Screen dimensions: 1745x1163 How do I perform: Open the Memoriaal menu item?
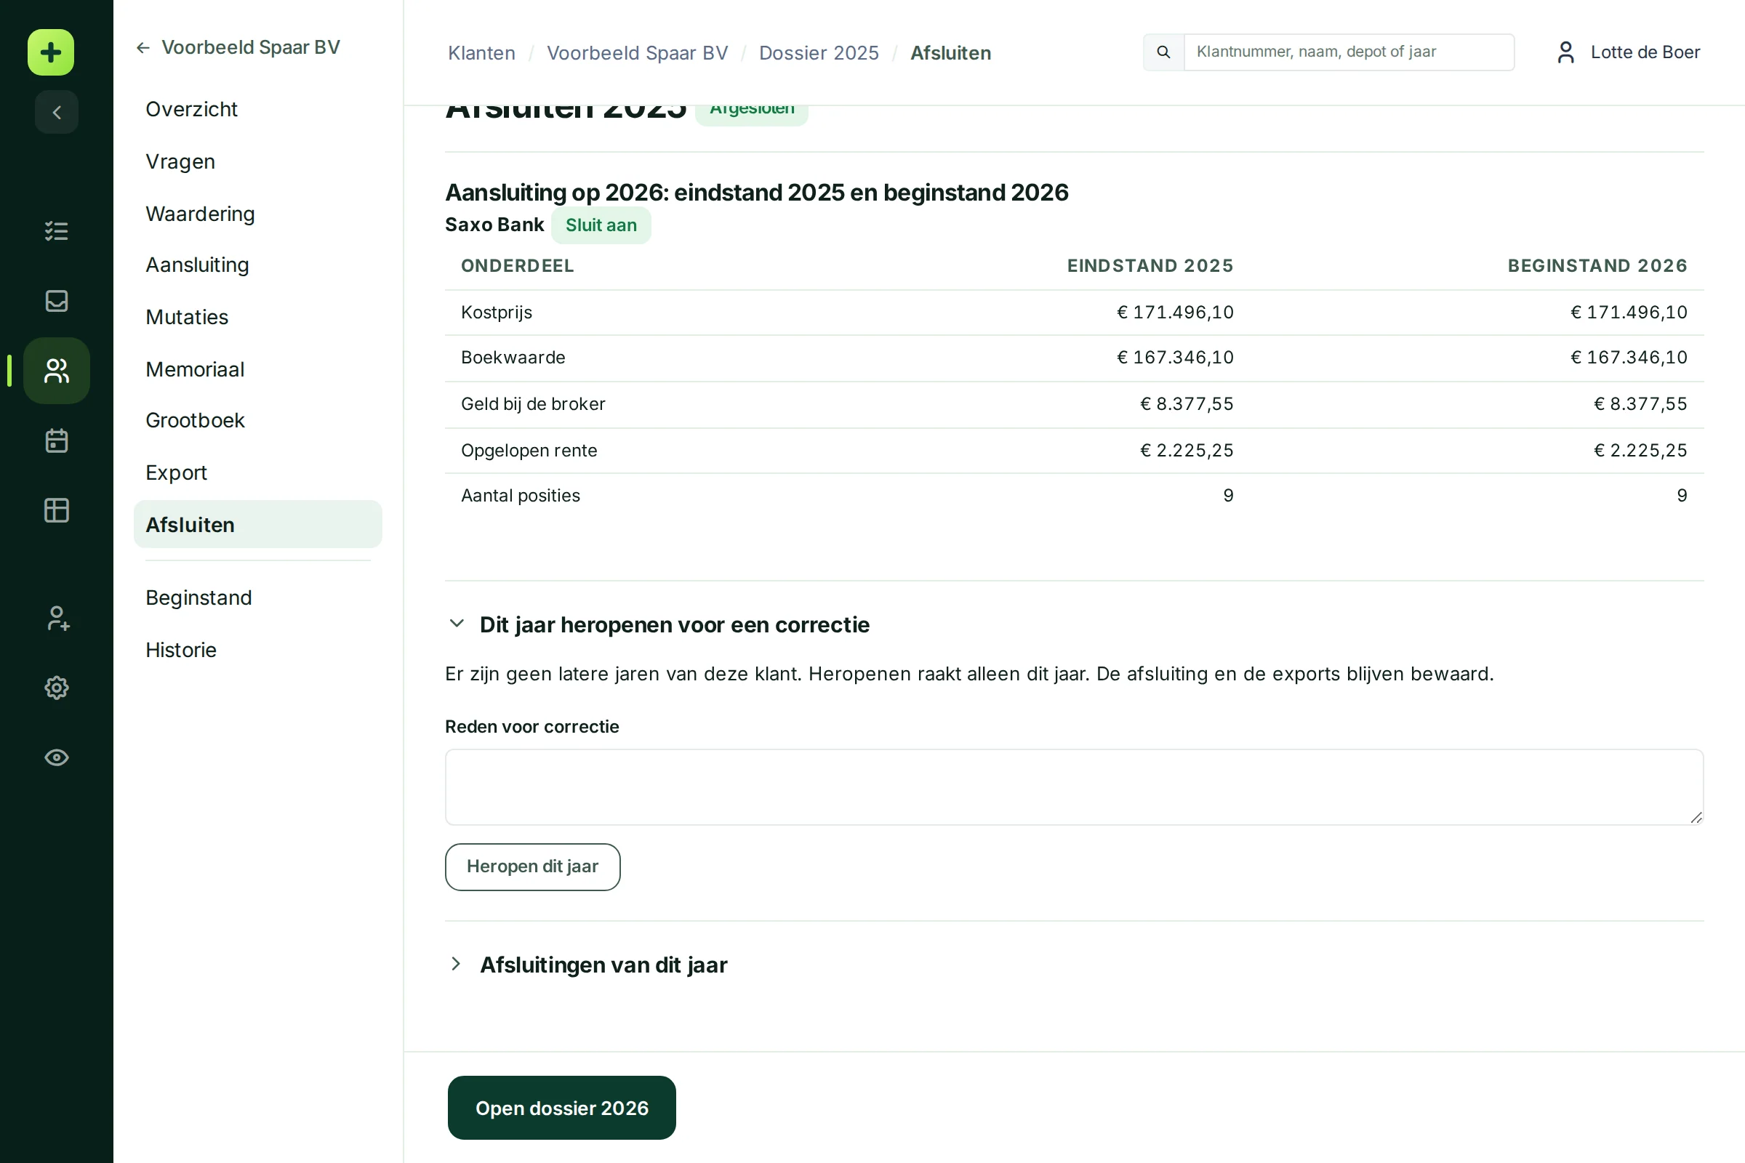195,369
